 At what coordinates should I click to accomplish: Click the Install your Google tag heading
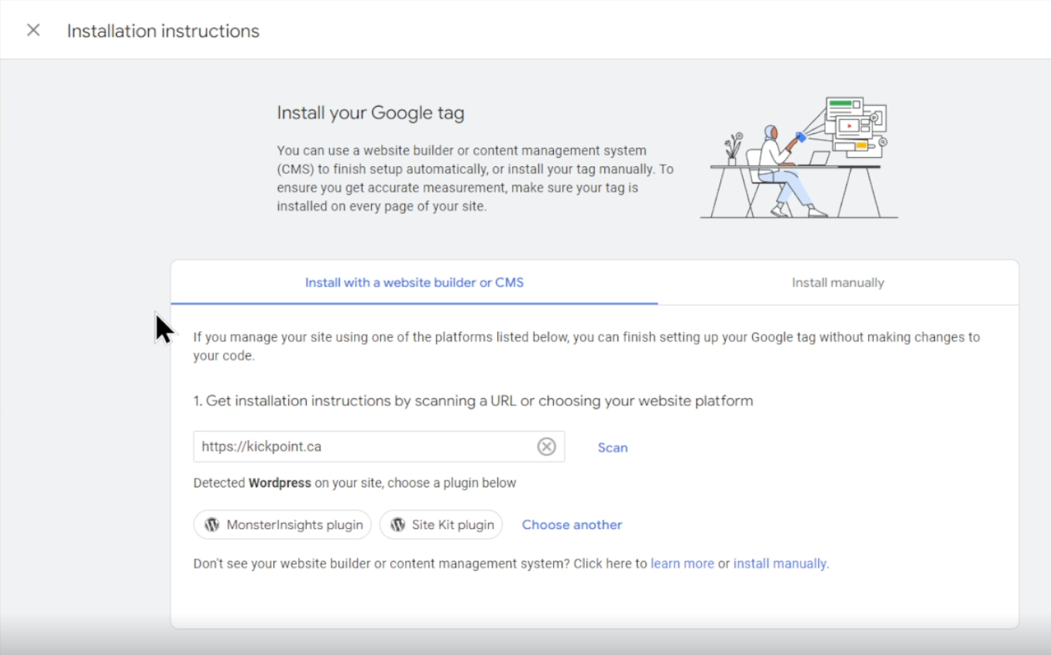pos(370,113)
